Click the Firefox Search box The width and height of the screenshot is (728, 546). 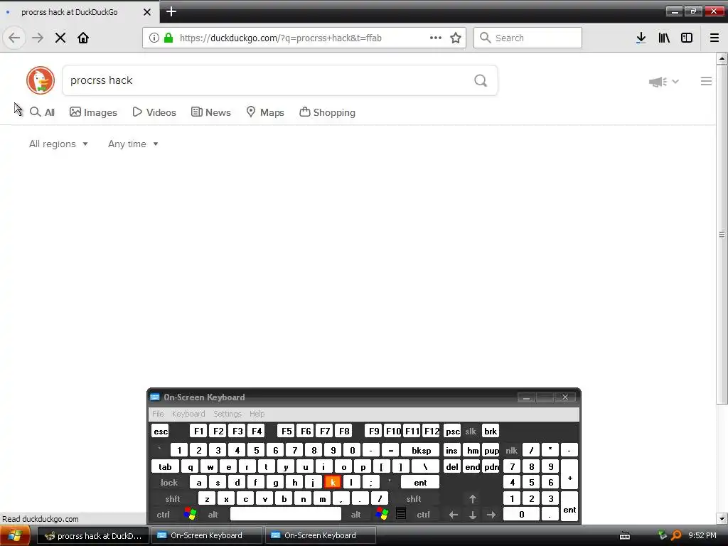(x=528, y=38)
